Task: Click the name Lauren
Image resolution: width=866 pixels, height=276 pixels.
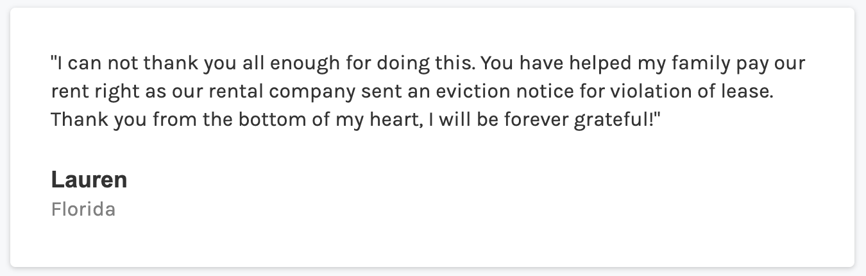Action: [x=89, y=180]
